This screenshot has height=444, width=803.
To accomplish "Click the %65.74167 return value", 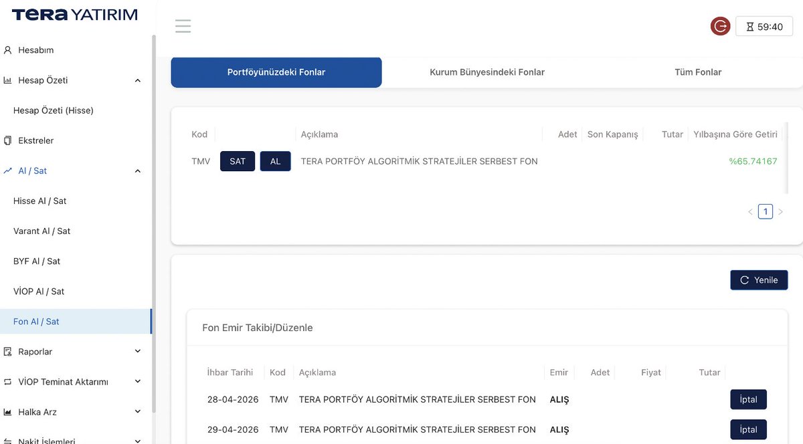I will 753,161.
